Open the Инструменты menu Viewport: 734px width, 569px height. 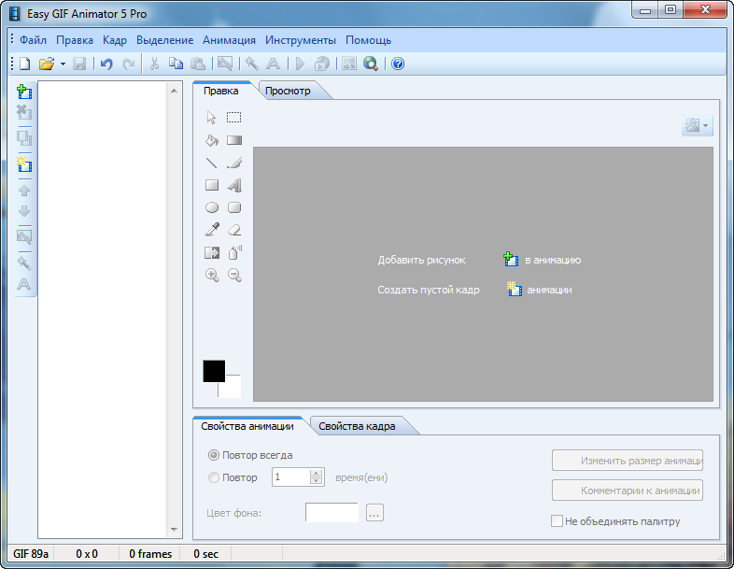(x=301, y=40)
